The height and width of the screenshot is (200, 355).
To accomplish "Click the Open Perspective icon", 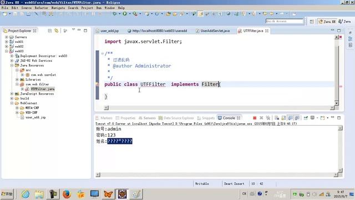I will [x=312, y=22].
